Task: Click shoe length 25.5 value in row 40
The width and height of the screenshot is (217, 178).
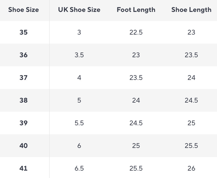Action: 191,146
